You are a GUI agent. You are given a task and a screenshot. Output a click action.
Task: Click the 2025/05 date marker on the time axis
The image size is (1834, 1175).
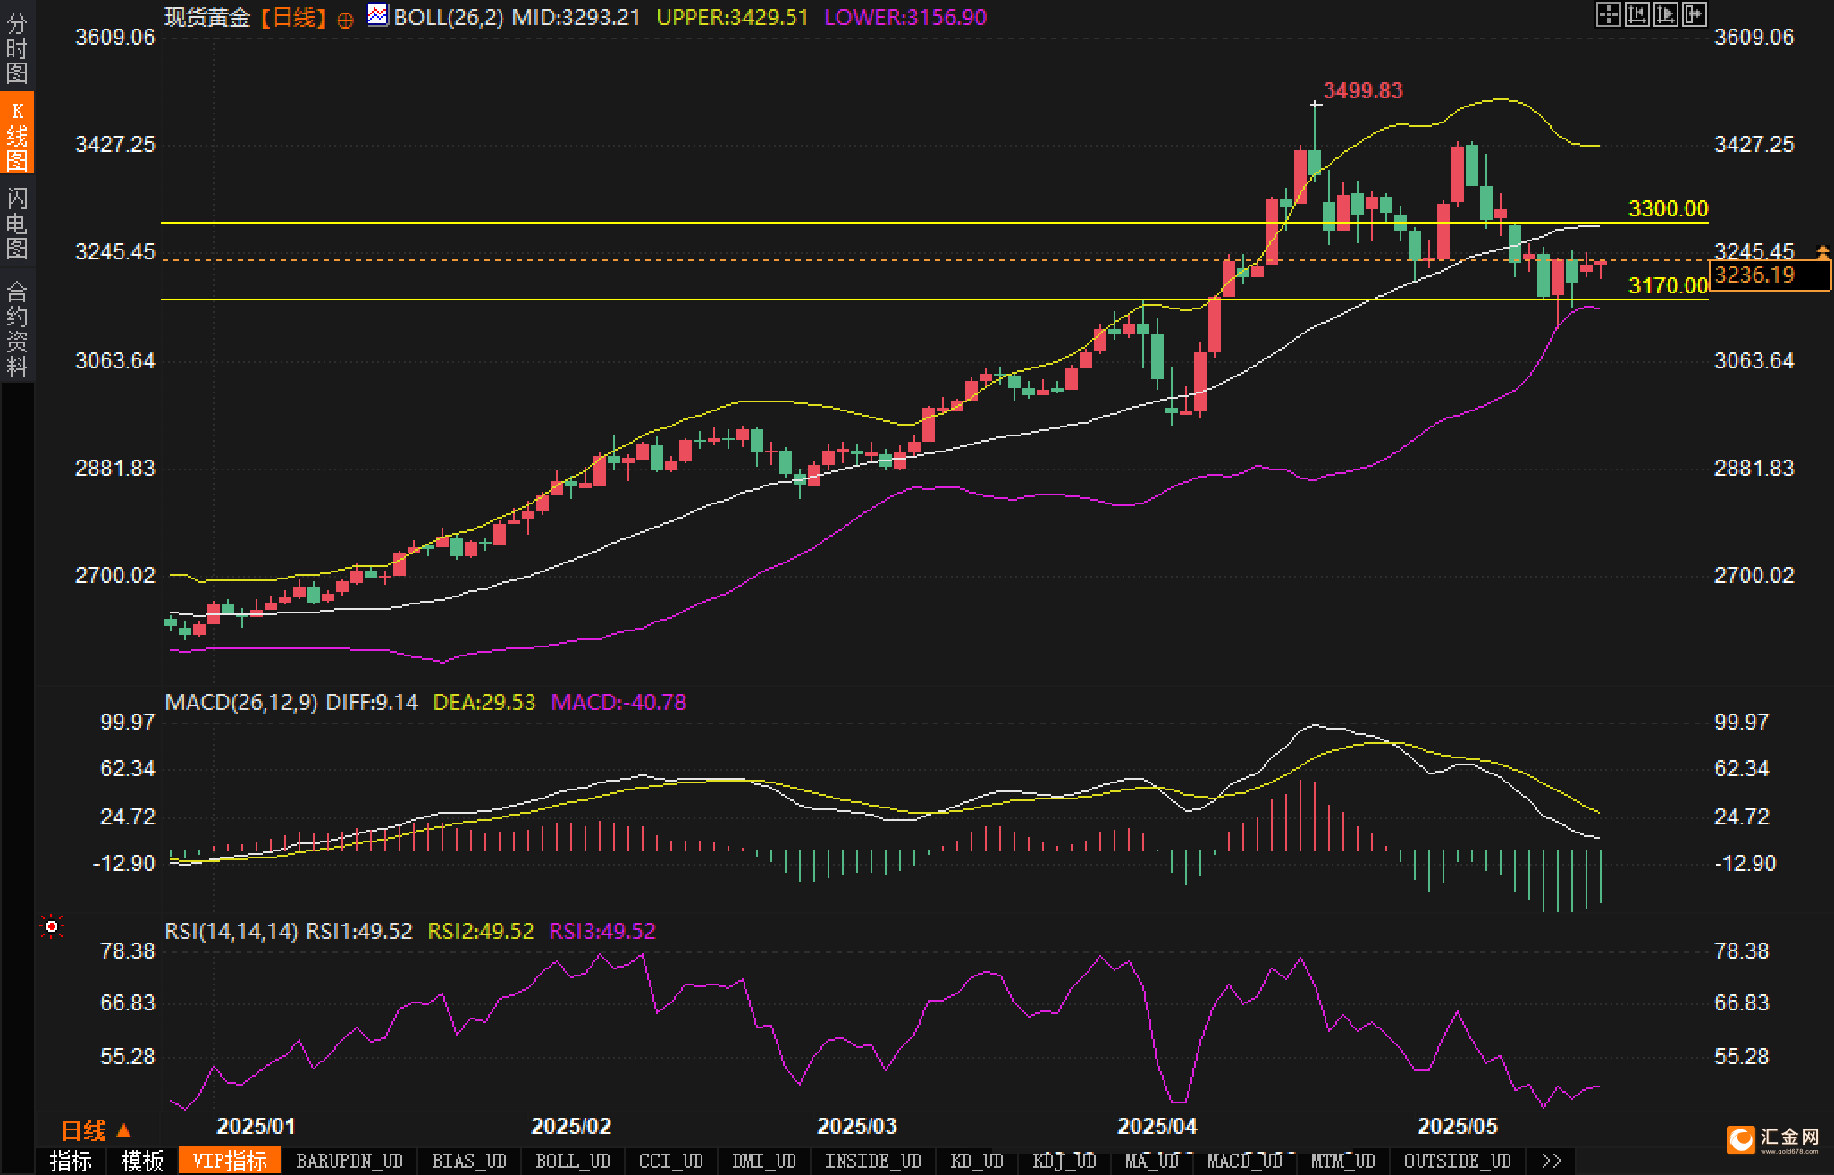(x=1457, y=1126)
